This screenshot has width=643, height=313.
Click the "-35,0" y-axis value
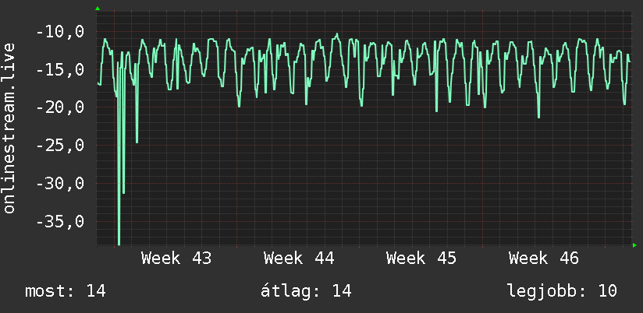(x=60, y=222)
